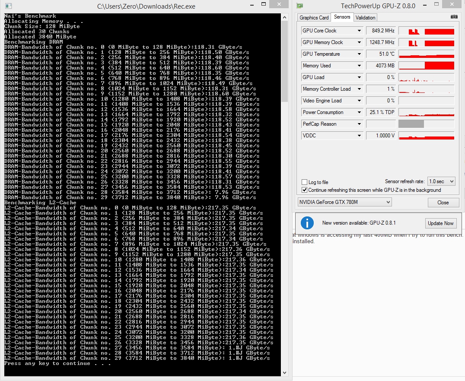Enable the Log to file checkbox

click(x=304, y=182)
